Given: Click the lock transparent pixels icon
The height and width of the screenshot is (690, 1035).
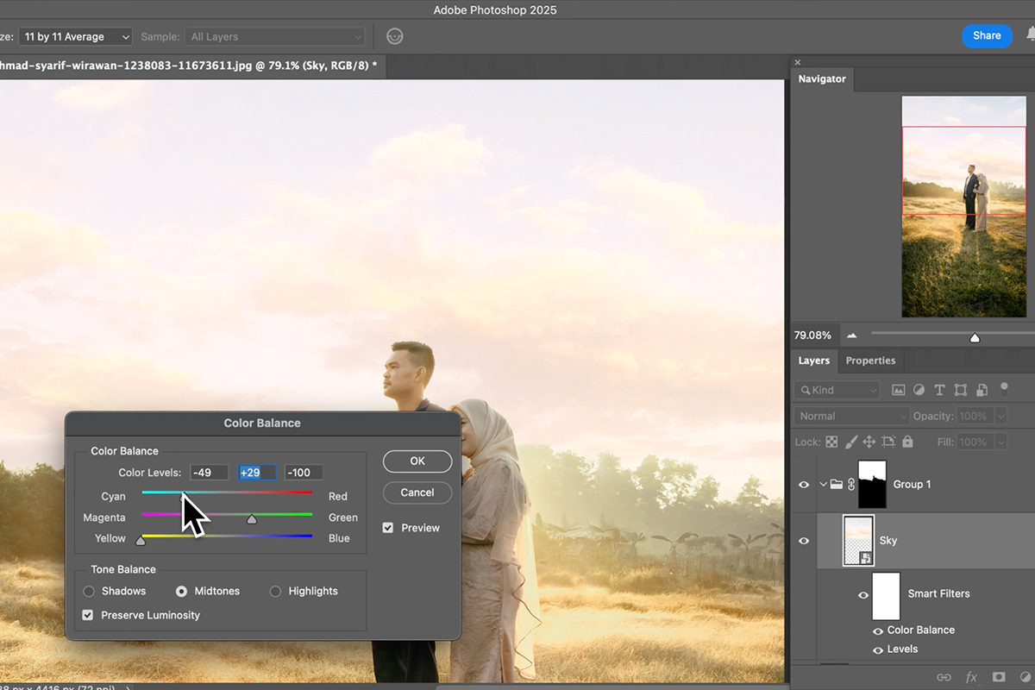Looking at the screenshot, I should pos(831,442).
